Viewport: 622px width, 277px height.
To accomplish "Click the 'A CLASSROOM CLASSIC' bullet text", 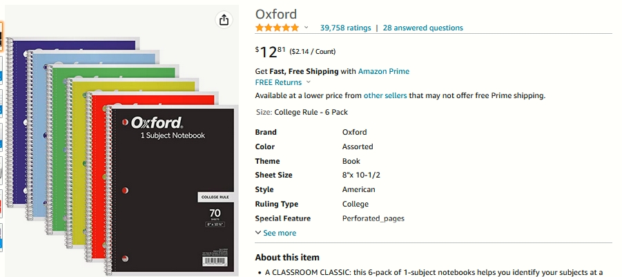I will tap(434, 273).
